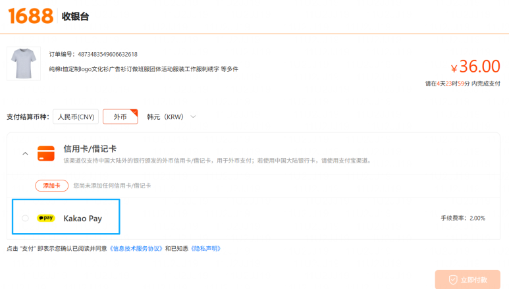Click the orange credit card icon
Screen dimensions: 509x289
tap(46, 153)
